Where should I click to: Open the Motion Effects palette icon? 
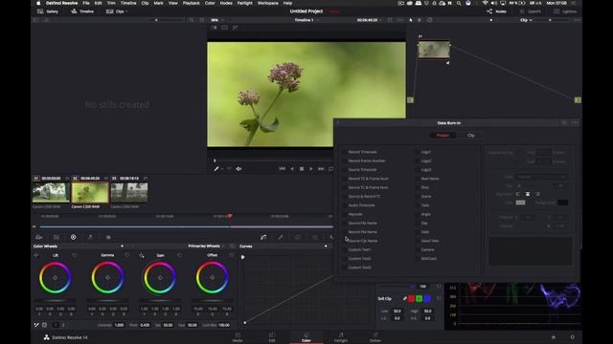click(108, 237)
